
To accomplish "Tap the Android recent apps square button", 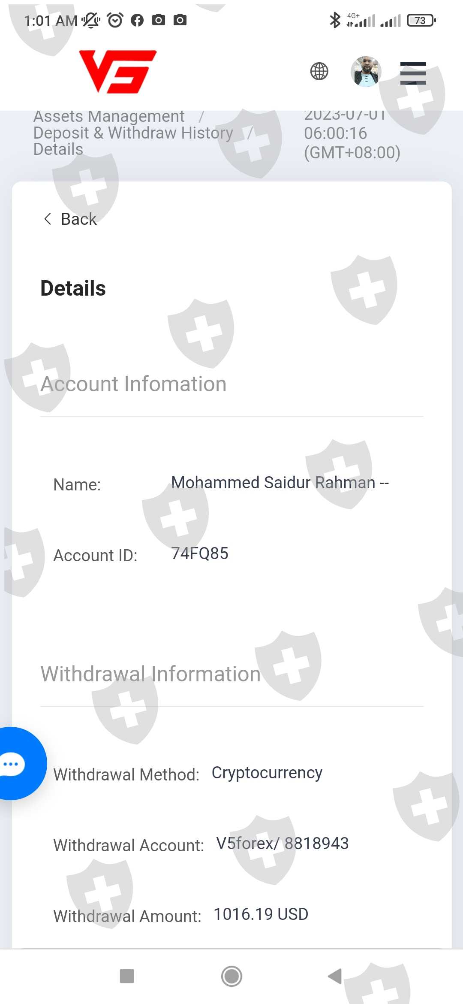I will click(127, 976).
